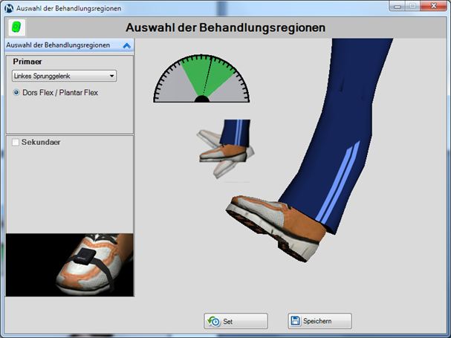Click the Speichern button text

pos(317,321)
